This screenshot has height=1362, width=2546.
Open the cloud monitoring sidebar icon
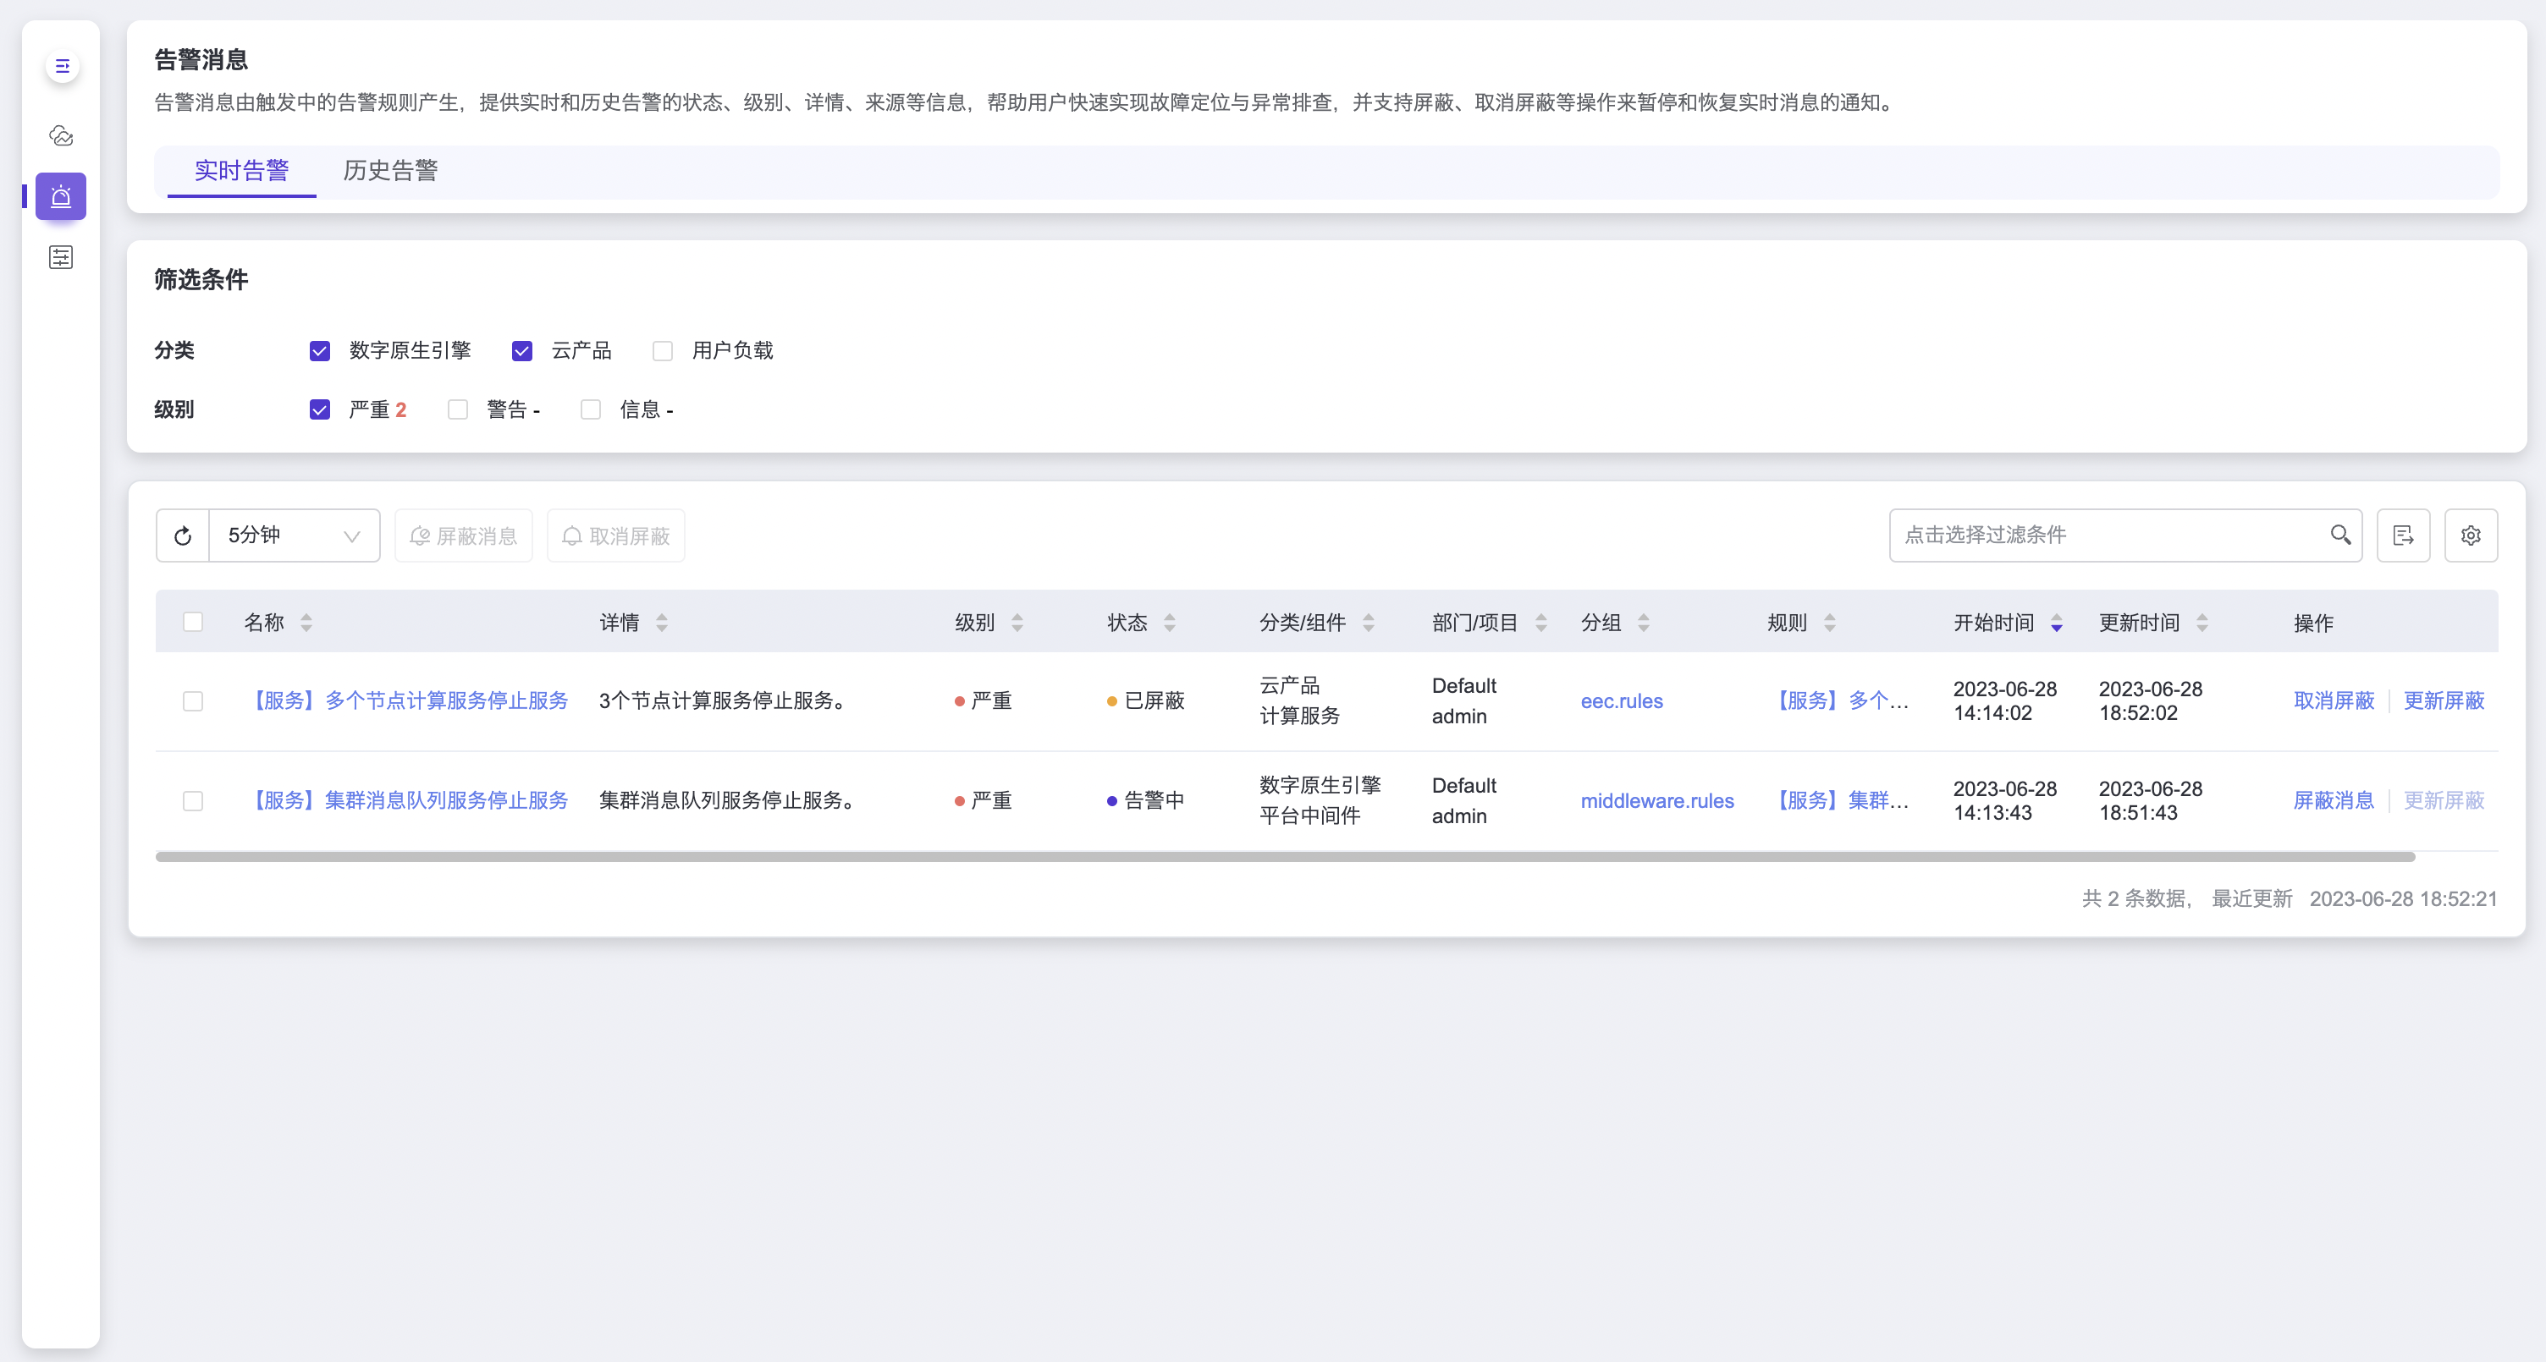(61, 135)
